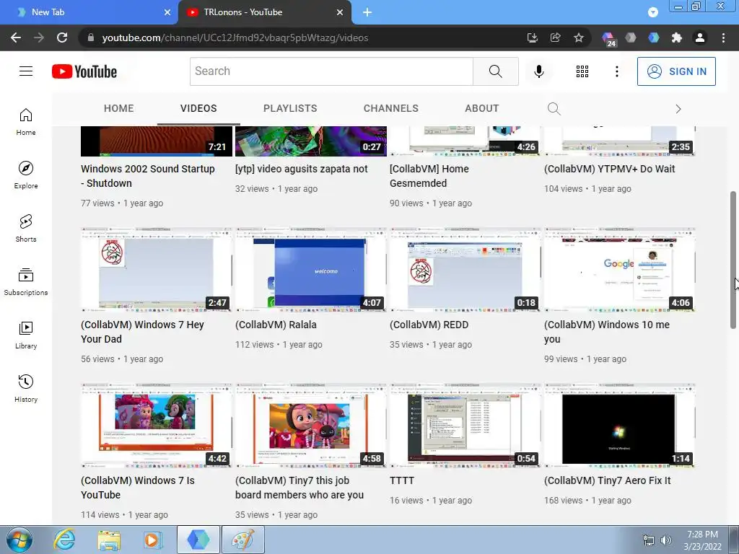The image size is (739, 554).
Task: Close the TRLonons - YouTube tab
Action: tap(340, 12)
